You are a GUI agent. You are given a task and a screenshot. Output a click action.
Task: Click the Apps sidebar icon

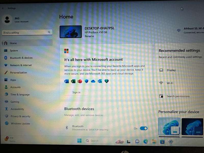point(6,80)
